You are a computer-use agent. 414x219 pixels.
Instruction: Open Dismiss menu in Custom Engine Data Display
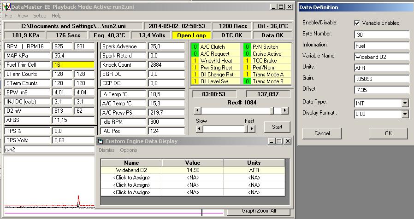point(106,150)
